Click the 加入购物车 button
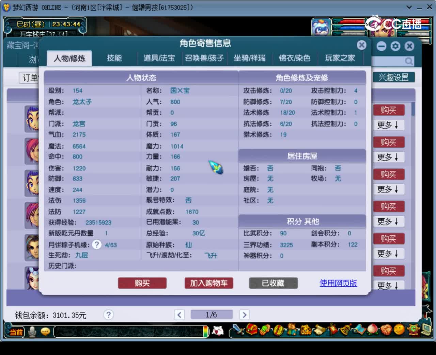 [209, 283]
